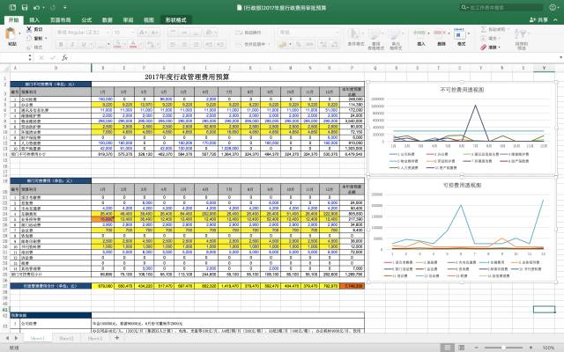Image resolution: width=564 pixels, height=352 pixels.
Task: Open the Copy dropdown arrow
Action: (46, 38)
